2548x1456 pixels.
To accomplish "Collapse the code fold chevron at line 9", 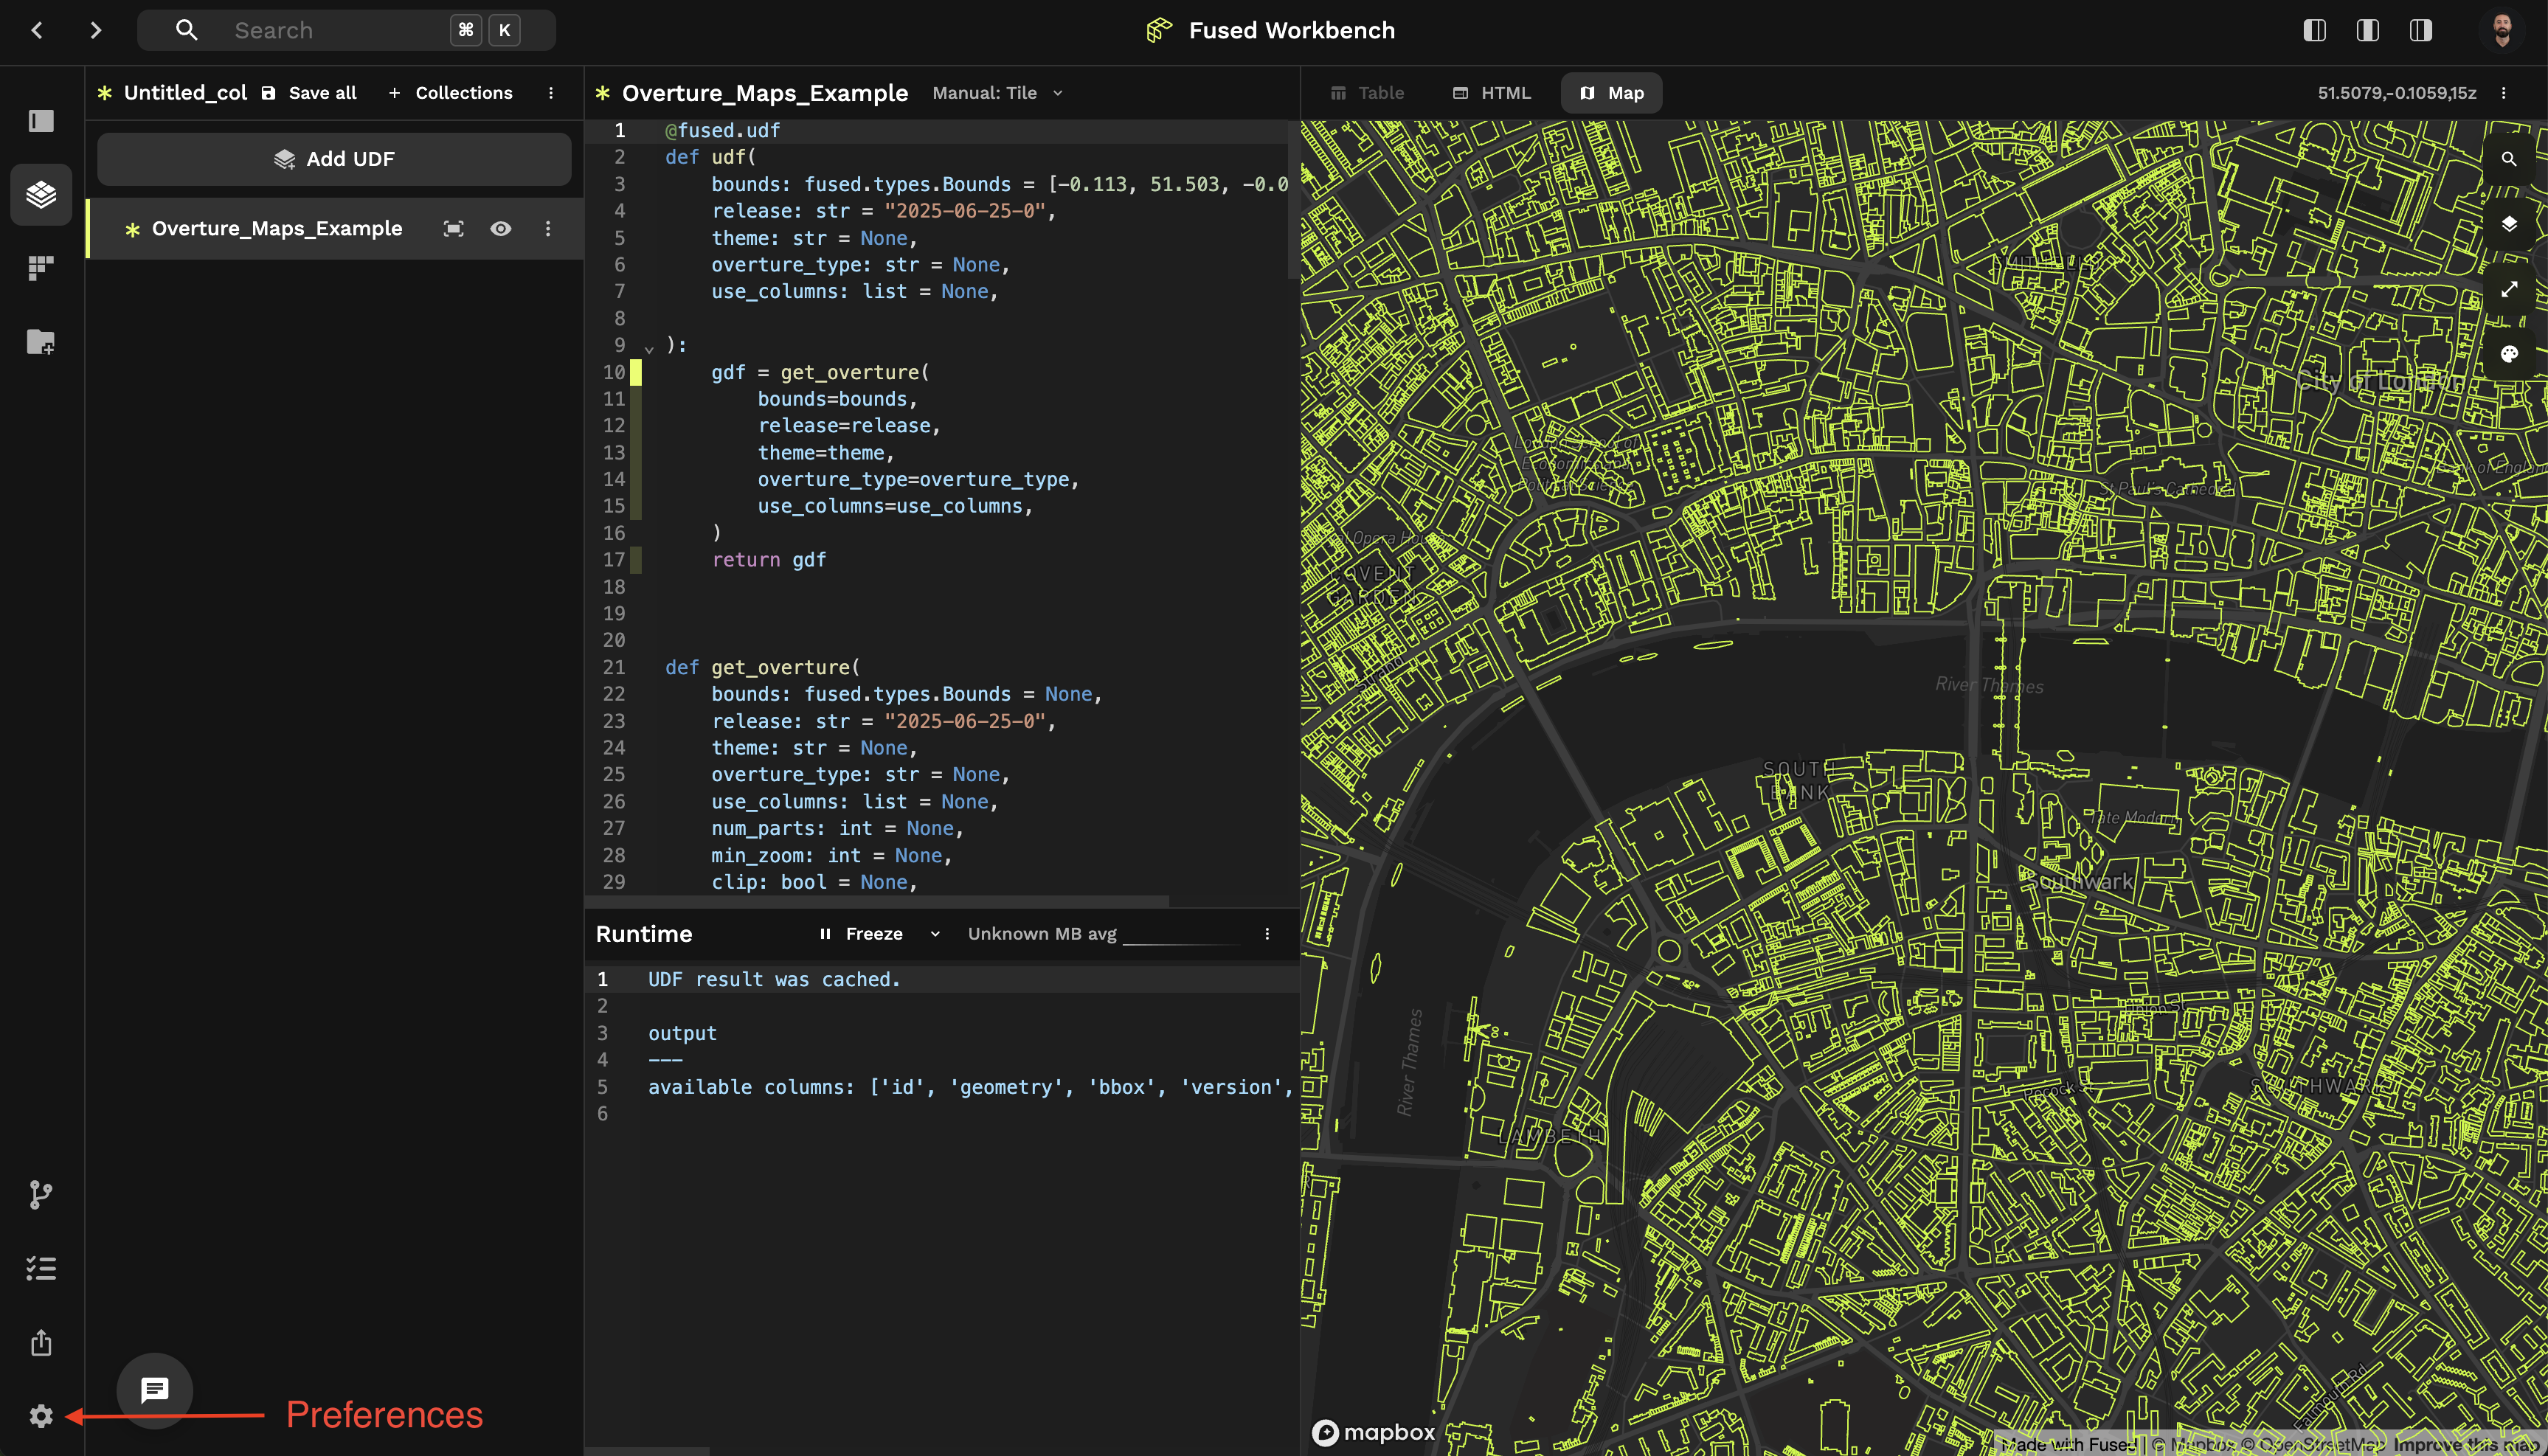I will point(649,349).
